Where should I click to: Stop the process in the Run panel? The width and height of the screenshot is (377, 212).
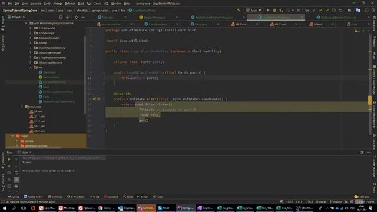tap(9, 166)
